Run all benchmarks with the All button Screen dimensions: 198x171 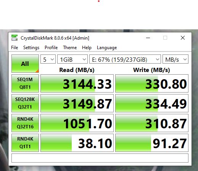pos(25,64)
